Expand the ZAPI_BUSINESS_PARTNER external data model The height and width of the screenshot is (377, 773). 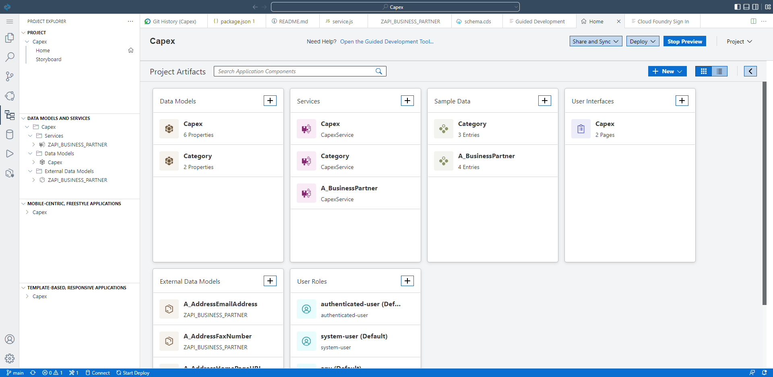34,180
